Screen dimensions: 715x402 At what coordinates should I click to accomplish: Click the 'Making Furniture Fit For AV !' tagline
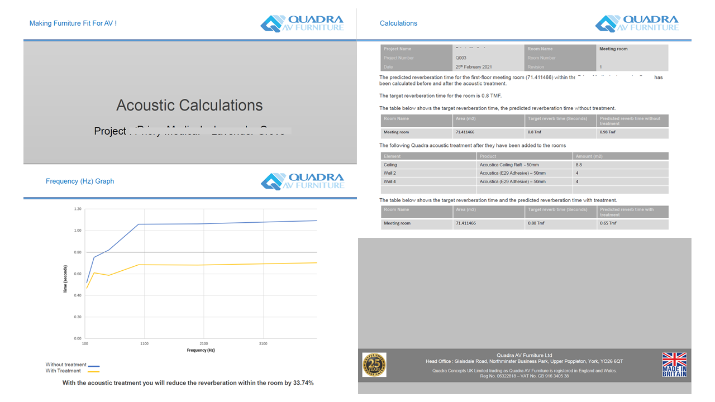pos(73,23)
